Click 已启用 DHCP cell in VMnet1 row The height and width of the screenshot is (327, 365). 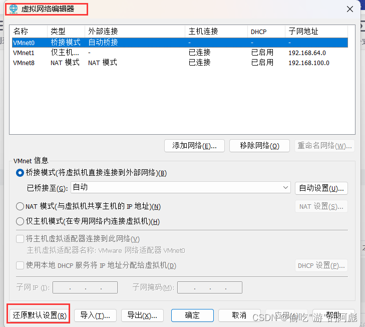point(262,53)
